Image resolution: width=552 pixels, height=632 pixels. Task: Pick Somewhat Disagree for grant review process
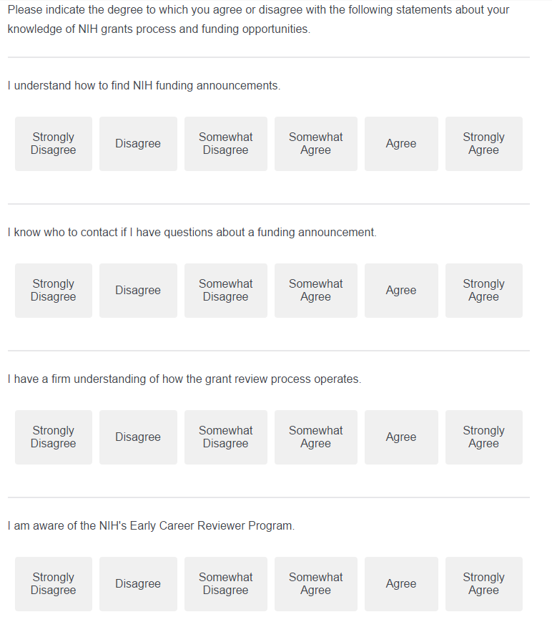225,437
